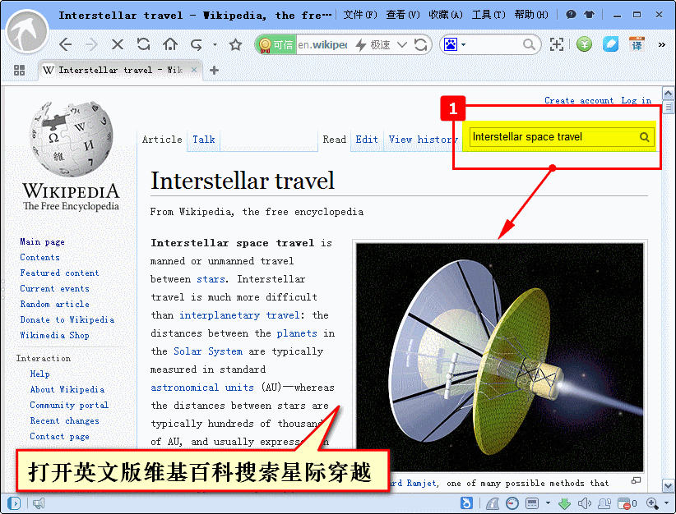This screenshot has height=514, width=676.
Task: Follow the interplanetary travel link
Action: [x=239, y=315]
